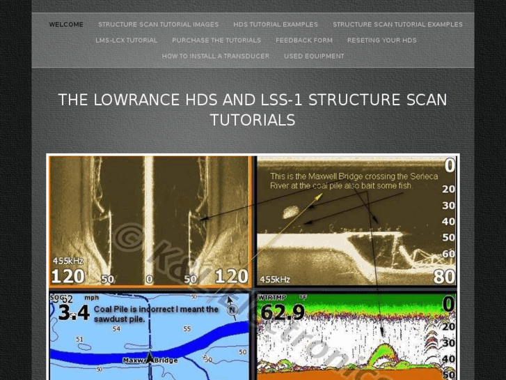
Task: Click the 3.4 mph speed readout
Action: 74,313
